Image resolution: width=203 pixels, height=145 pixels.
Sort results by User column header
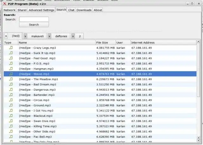pyautogui.click(x=123, y=43)
